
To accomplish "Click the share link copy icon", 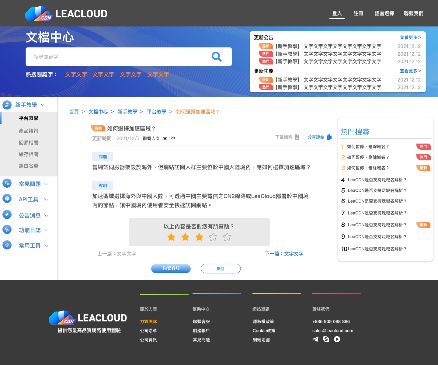I will 329,137.
